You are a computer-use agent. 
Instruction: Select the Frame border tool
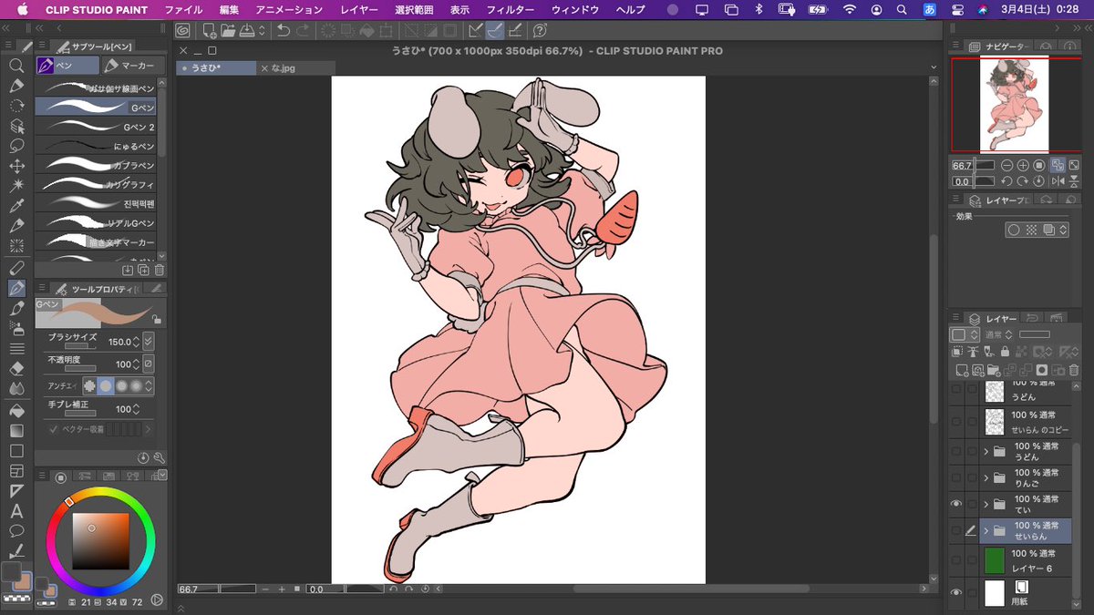[16, 470]
